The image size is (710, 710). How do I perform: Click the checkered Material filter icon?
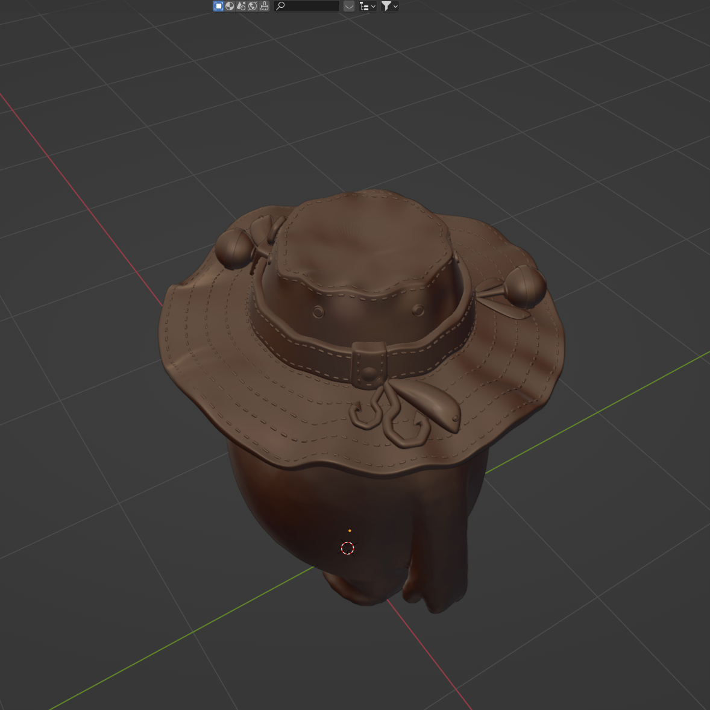point(229,6)
